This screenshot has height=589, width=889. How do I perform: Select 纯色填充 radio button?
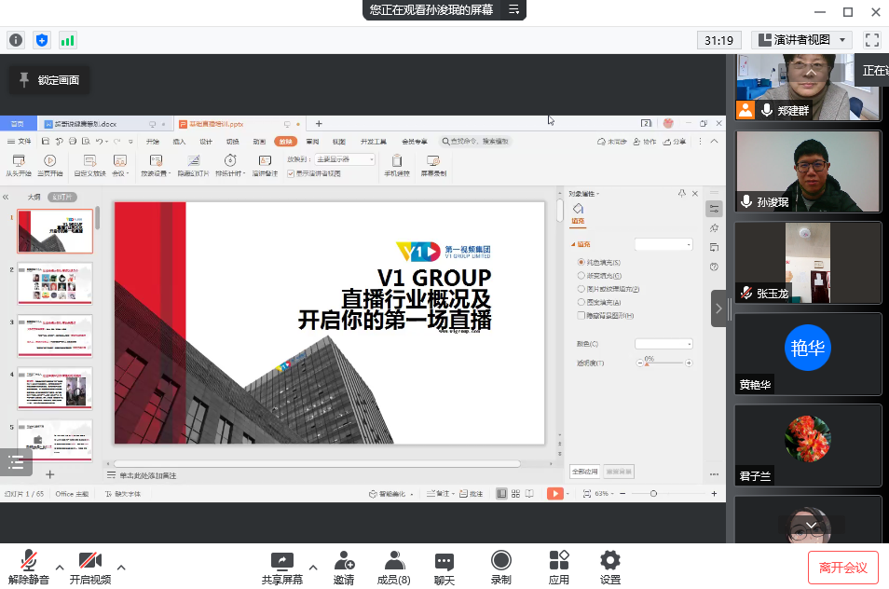[x=581, y=262]
